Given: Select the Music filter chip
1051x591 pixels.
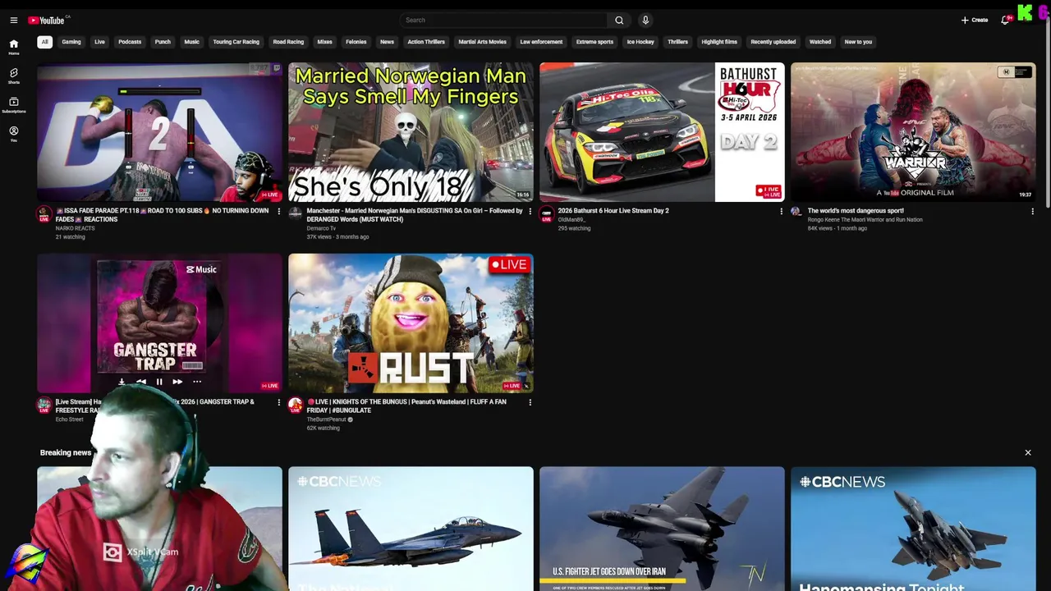Looking at the screenshot, I should coord(191,42).
